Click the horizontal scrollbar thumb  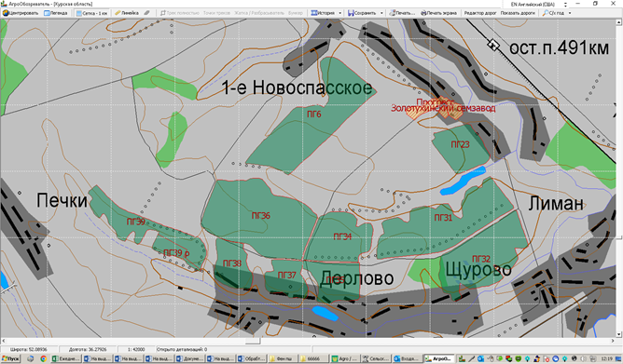(253, 341)
